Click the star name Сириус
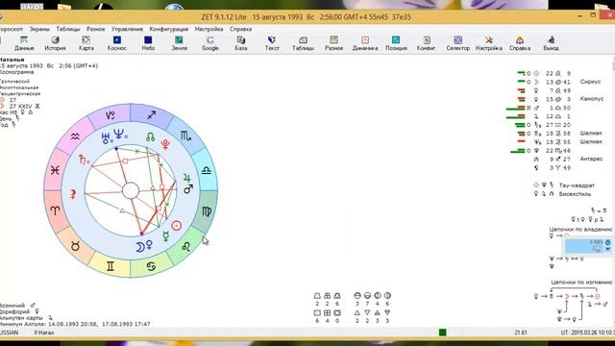This screenshot has height=346, width=615. pos(590,82)
